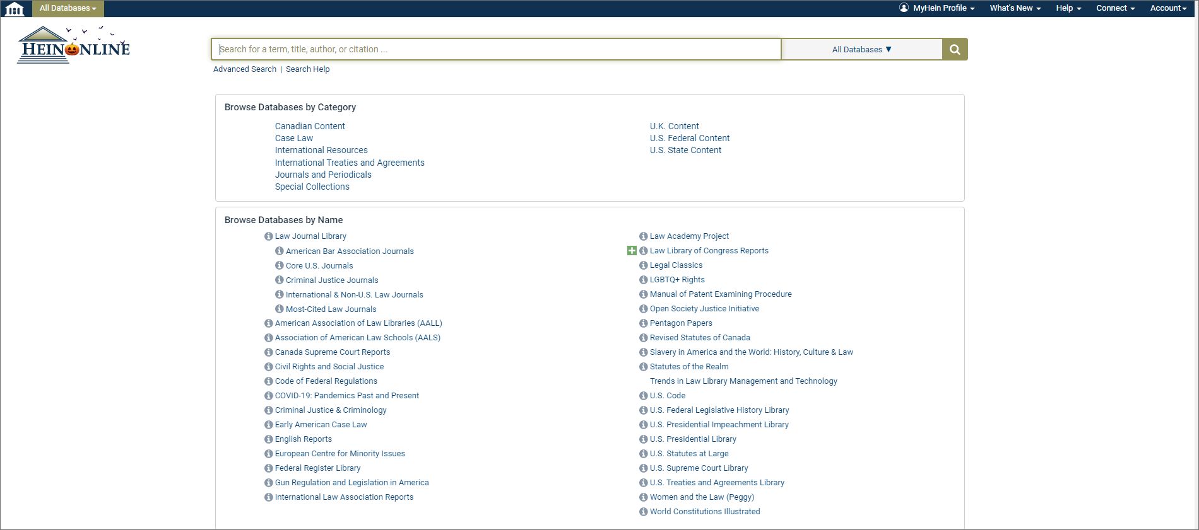Open the All Databases dropdown in top bar
The height and width of the screenshot is (530, 1199).
coord(68,8)
